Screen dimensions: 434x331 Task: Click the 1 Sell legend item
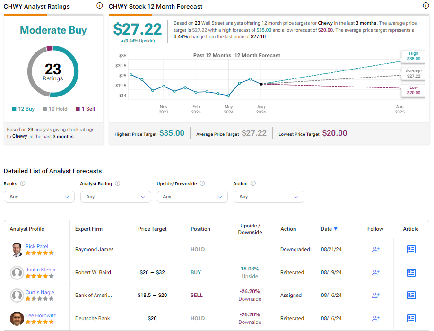tap(85, 109)
